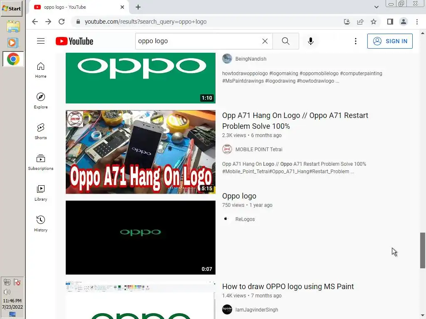Open the green OPPO thumbnail video 1:10
426x319 pixels.
pyautogui.click(x=141, y=78)
